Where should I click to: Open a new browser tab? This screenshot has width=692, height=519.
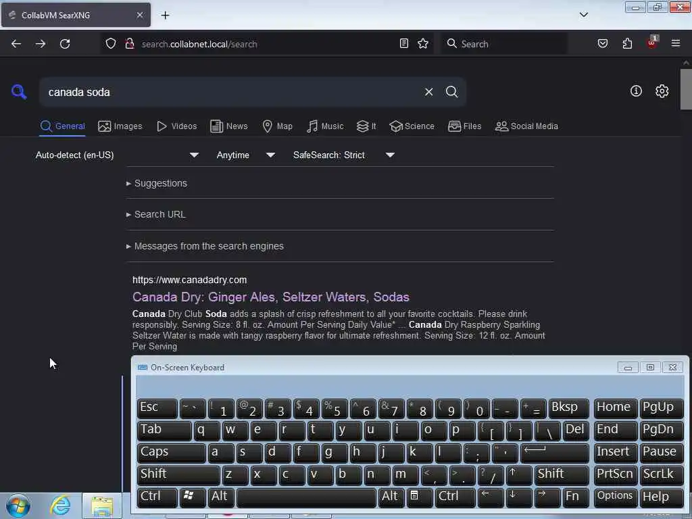pyautogui.click(x=165, y=15)
